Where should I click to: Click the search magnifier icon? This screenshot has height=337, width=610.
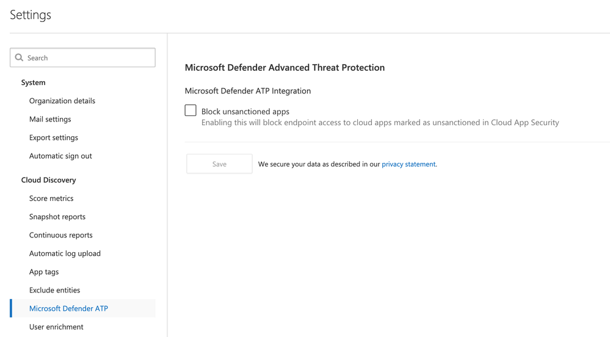[x=19, y=57]
